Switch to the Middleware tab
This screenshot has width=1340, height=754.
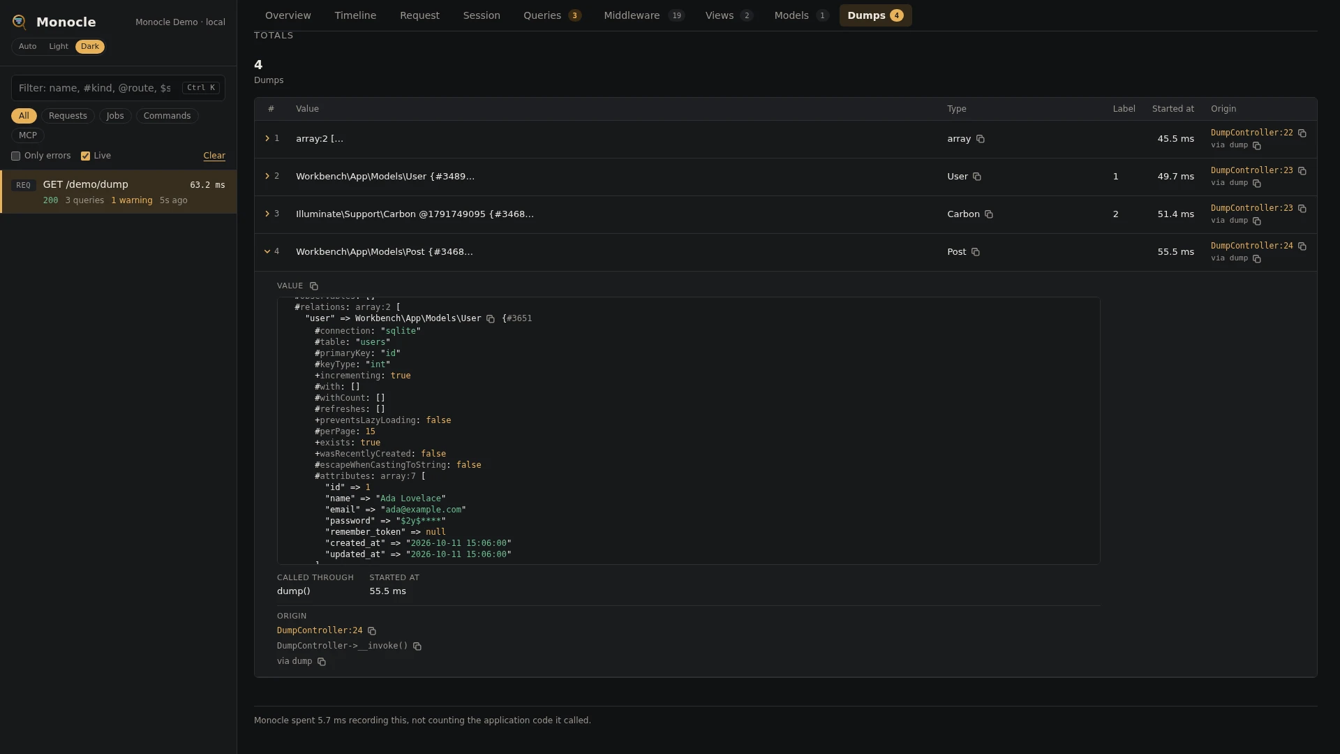[644, 15]
